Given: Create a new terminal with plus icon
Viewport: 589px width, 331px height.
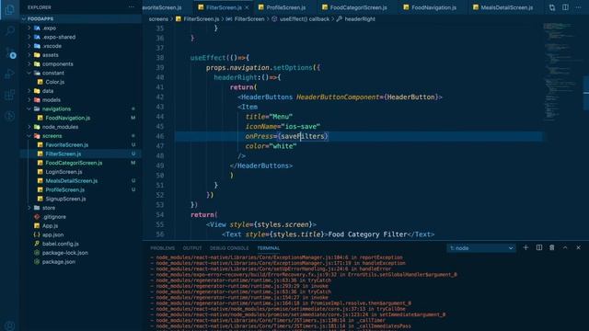Looking at the screenshot, I should coord(525,247).
